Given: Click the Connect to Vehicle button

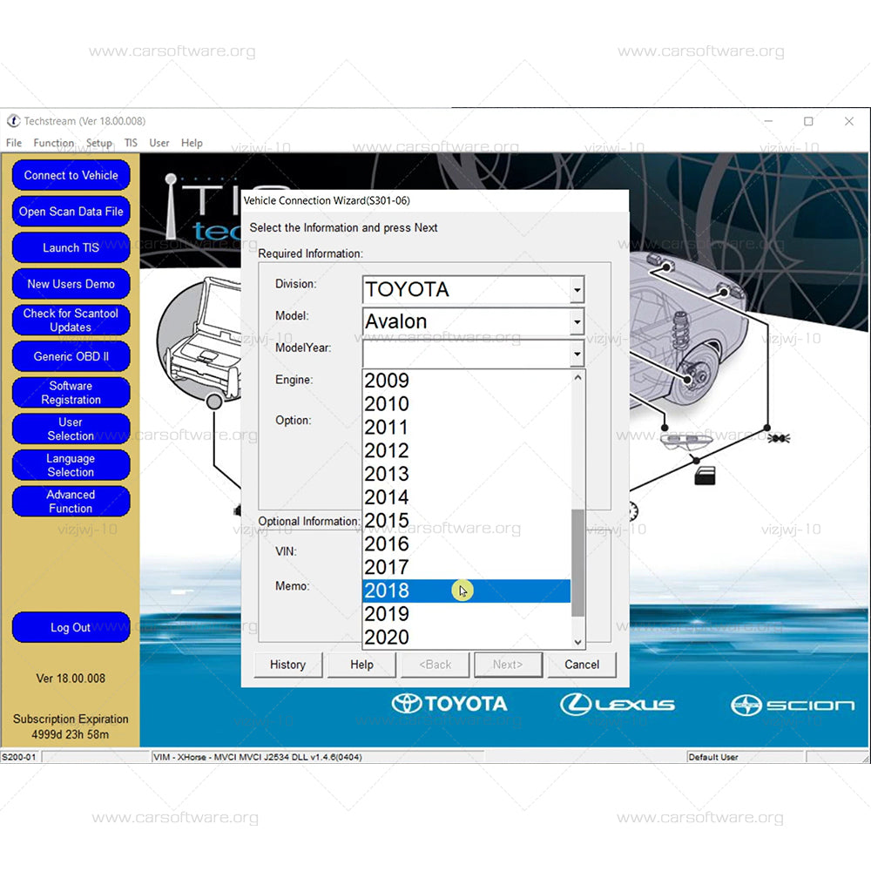Looking at the screenshot, I should [x=71, y=175].
